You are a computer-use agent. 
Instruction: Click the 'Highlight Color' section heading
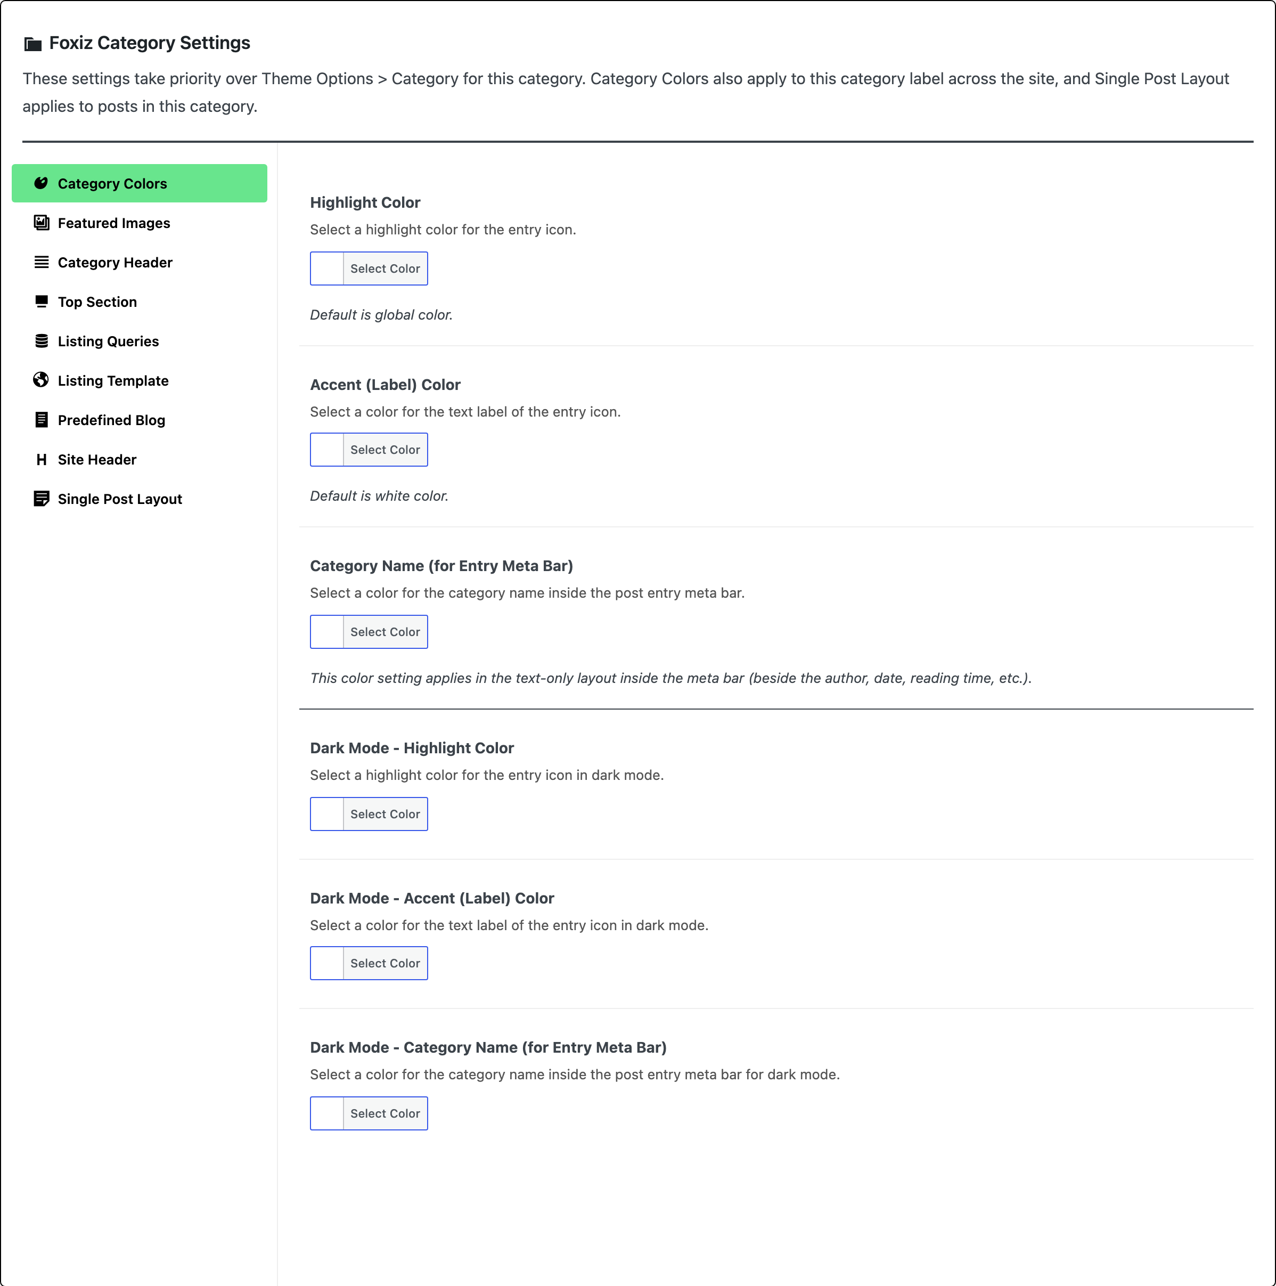click(365, 202)
